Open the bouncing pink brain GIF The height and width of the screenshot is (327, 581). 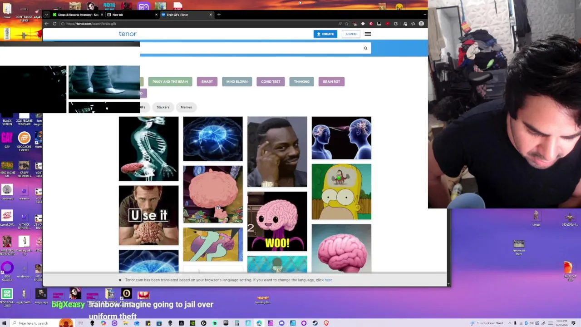click(x=341, y=248)
